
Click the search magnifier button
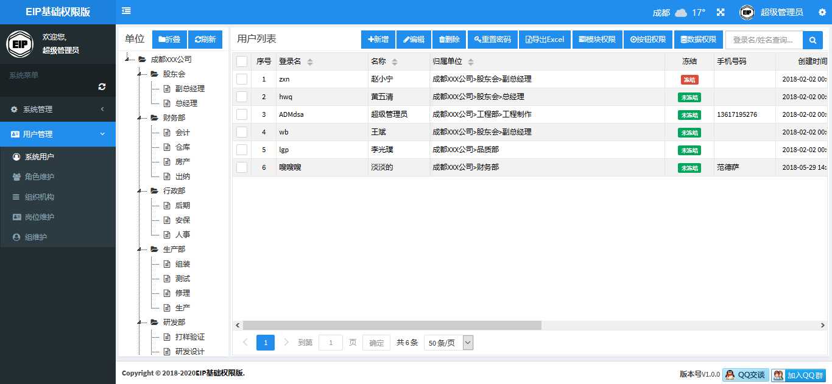(813, 40)
